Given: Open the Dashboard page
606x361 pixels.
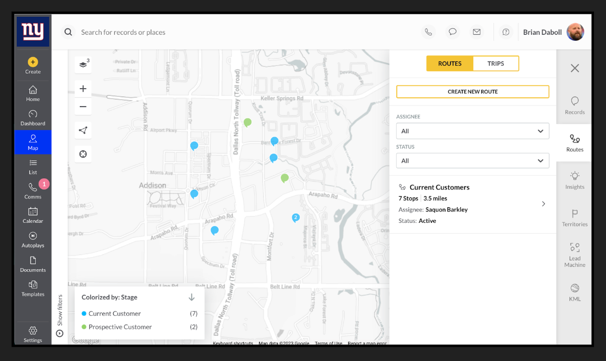Looking at the screenshot, I should tap(33, 118).
